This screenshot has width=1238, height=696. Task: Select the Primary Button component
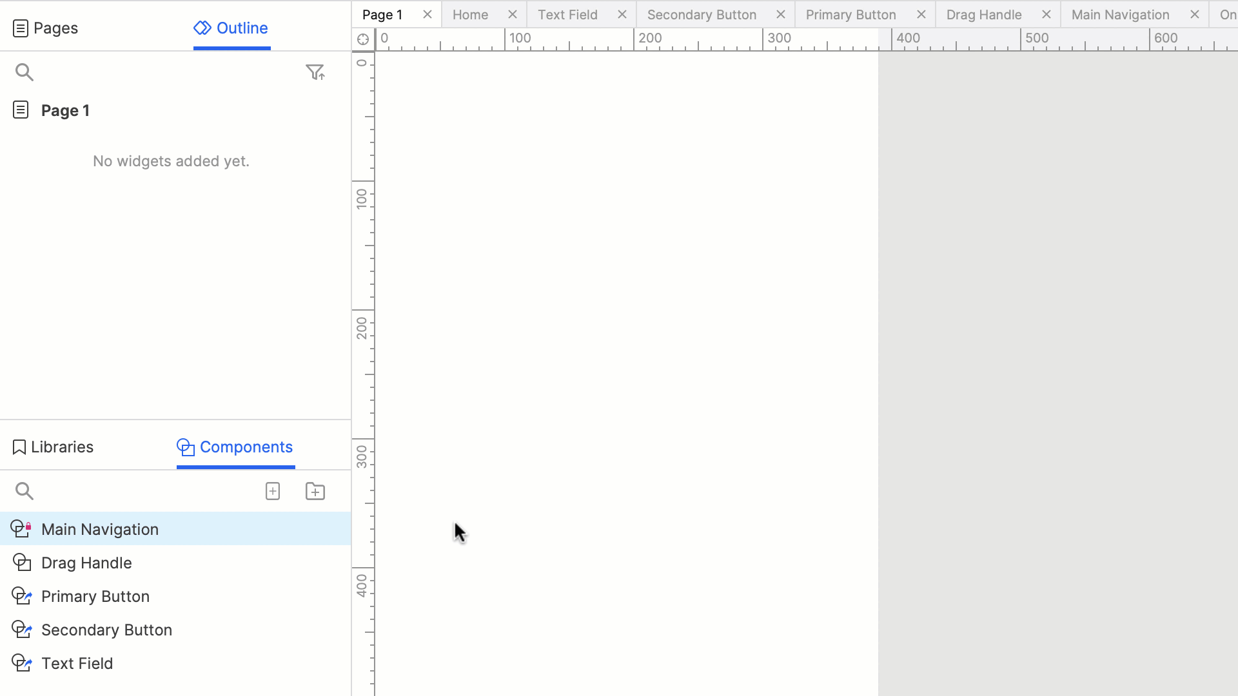pos(95,597)
